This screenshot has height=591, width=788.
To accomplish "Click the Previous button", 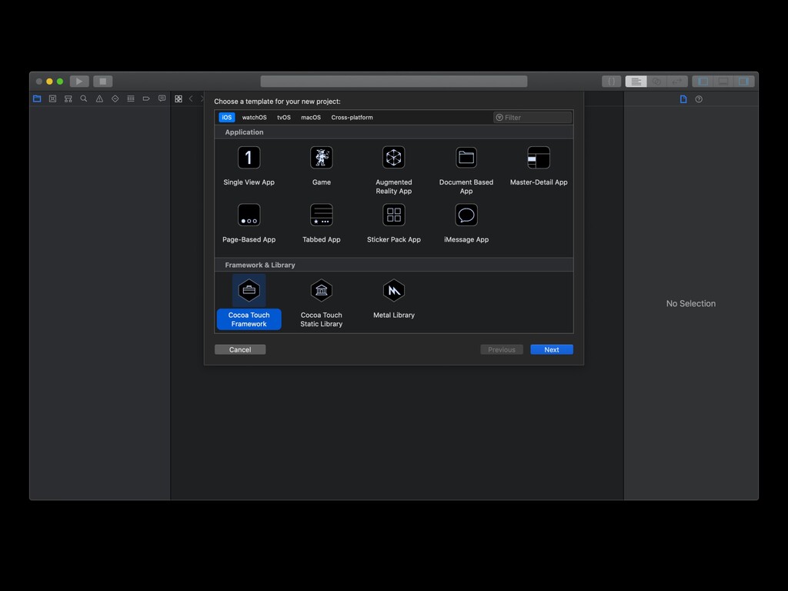I will 502,349.
